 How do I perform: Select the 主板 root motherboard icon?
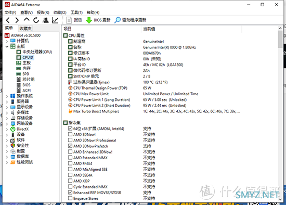13,46
